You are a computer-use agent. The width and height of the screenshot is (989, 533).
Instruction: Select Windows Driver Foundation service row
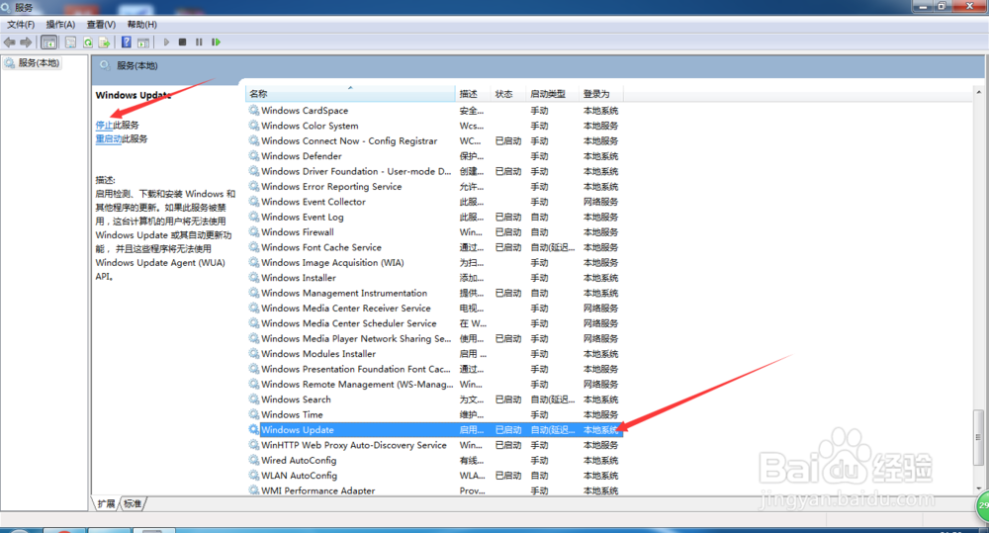coord(434,171)
